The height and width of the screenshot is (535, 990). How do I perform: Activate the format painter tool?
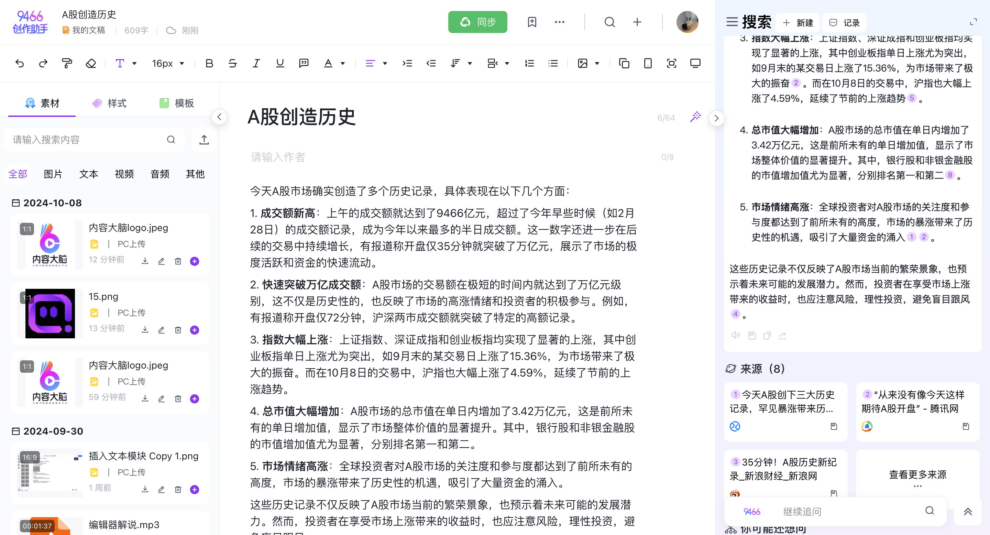67,63
